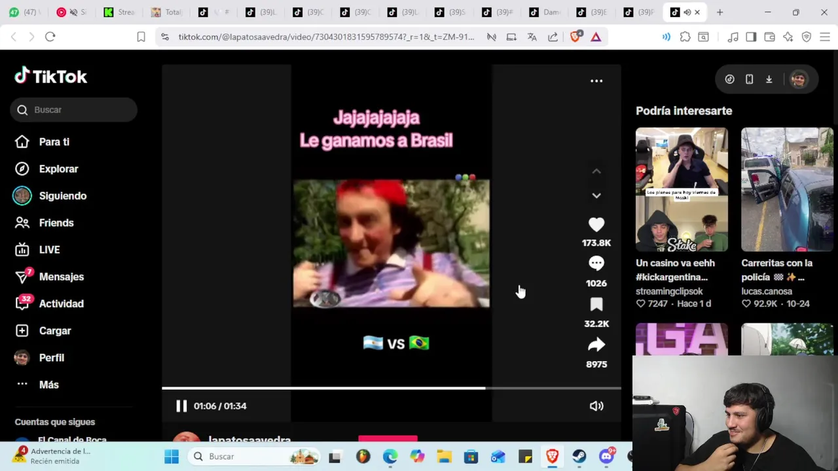Open the Carreritas con la policía thumbnail
The width and height of the screenshot is (838, 471).
point(787,189)
